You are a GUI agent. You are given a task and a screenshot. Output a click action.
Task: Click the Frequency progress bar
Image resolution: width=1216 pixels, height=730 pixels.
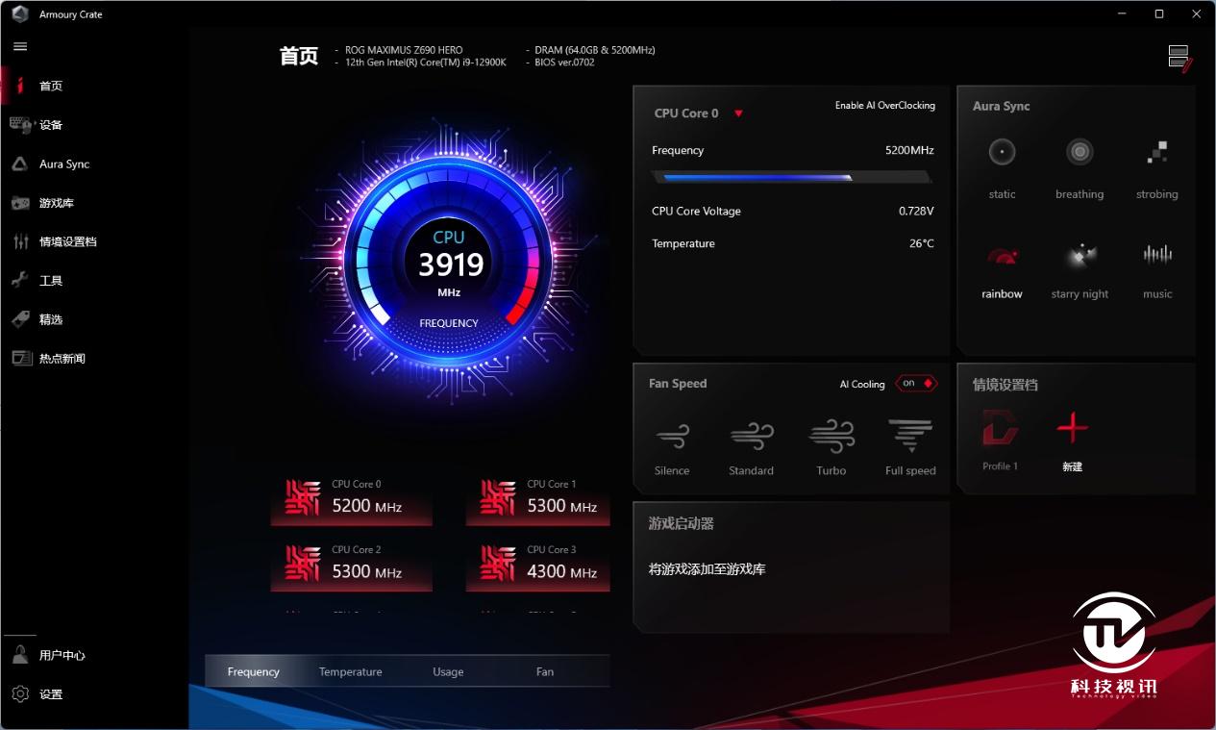click(791, 177)
